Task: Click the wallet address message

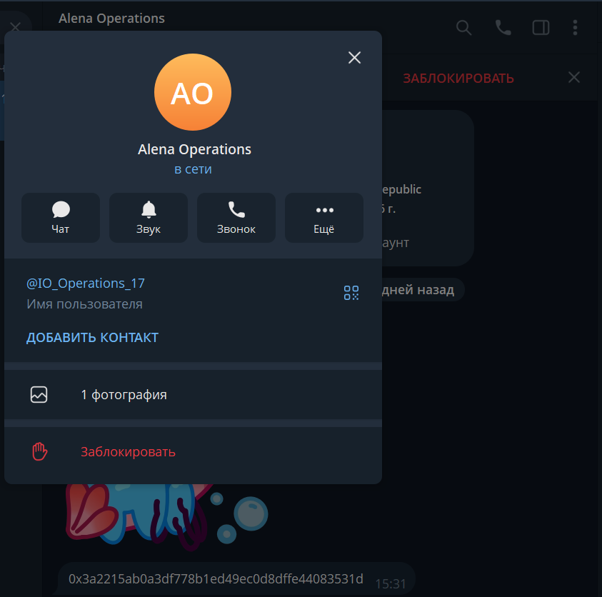Action: pyautogui.click(x=216, y=579)
